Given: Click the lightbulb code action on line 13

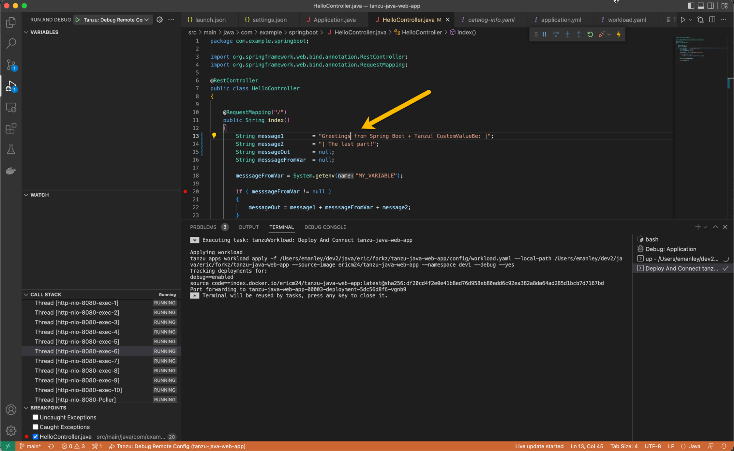Looking at the screenshot, I should [x=214, y=136].
